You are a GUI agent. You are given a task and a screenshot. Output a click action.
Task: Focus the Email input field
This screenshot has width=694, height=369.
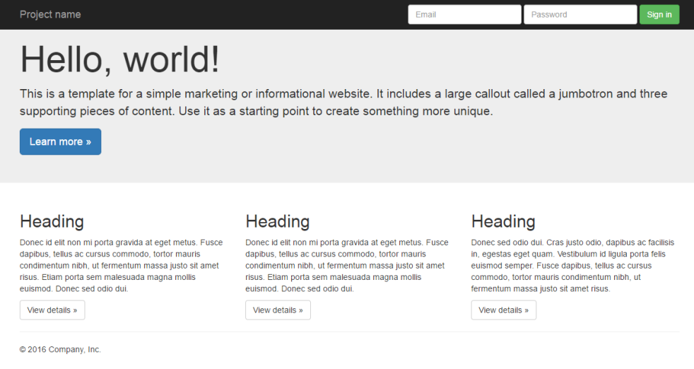pos(464,15)
